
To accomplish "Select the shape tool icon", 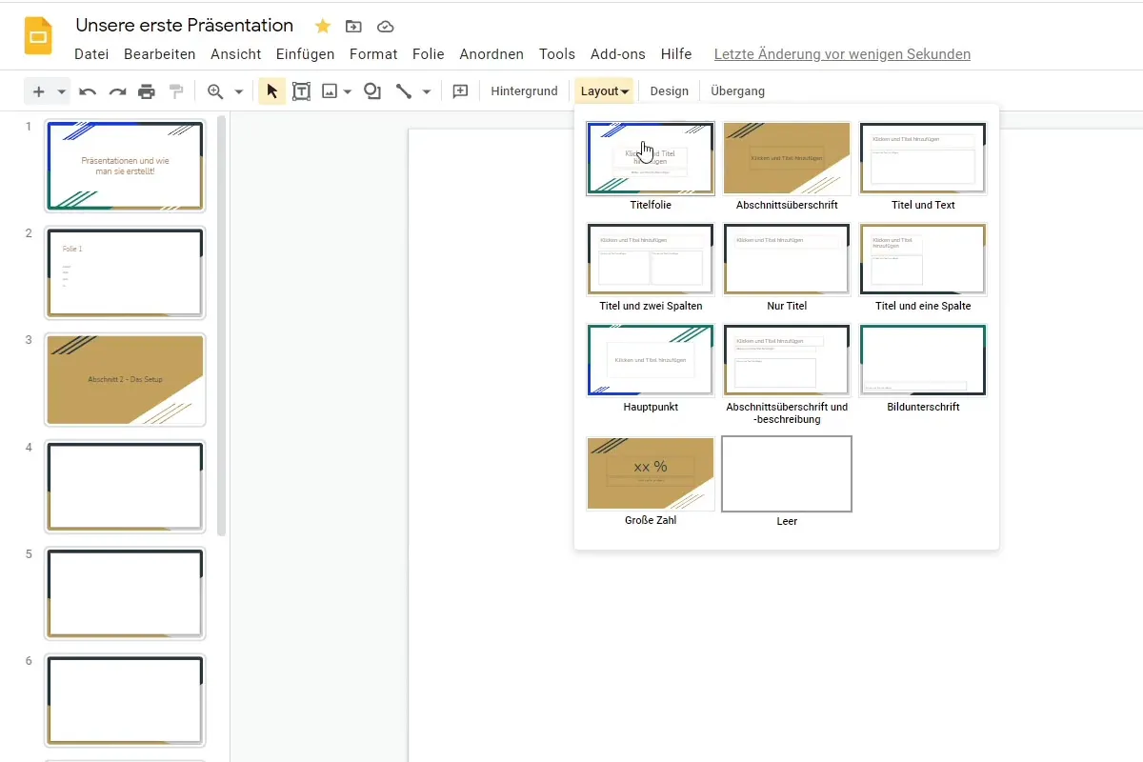I will (x=372, y=91).
